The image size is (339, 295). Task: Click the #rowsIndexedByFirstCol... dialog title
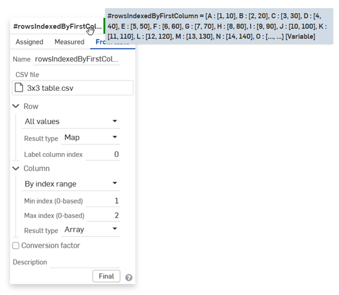tap(58, 26)
